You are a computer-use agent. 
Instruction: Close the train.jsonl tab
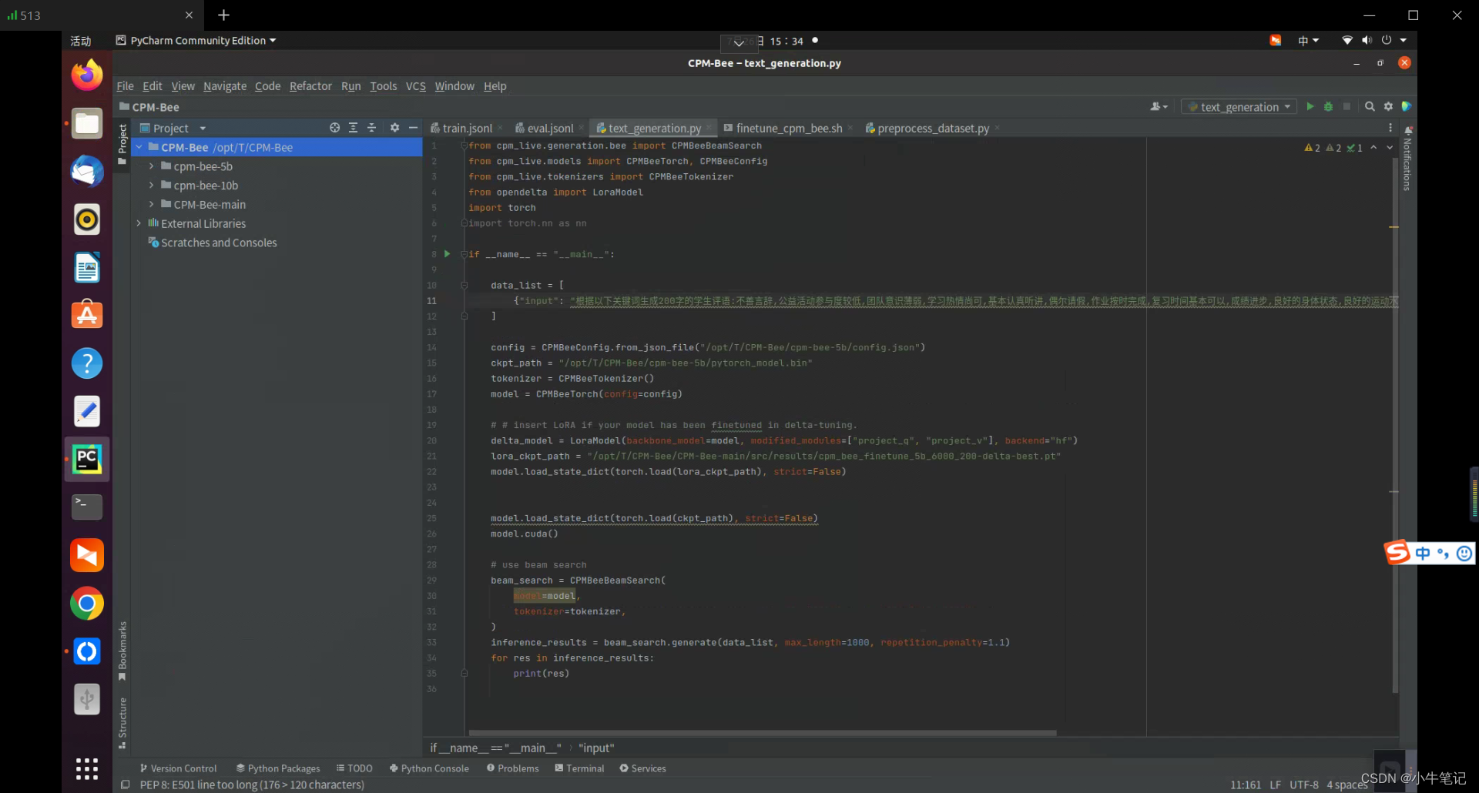click(501, 128)
